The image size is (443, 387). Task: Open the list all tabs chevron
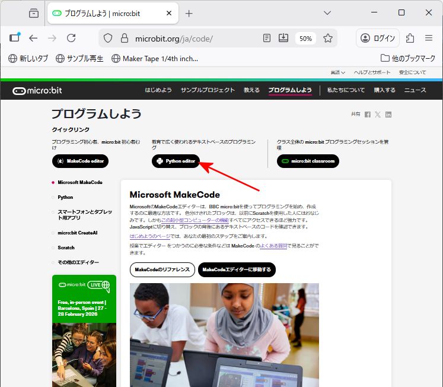click(x=327, y=12)
